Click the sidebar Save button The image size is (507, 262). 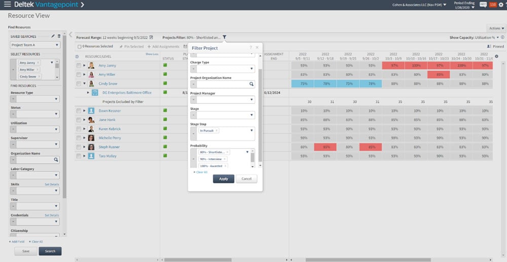[x=26, y=251]
